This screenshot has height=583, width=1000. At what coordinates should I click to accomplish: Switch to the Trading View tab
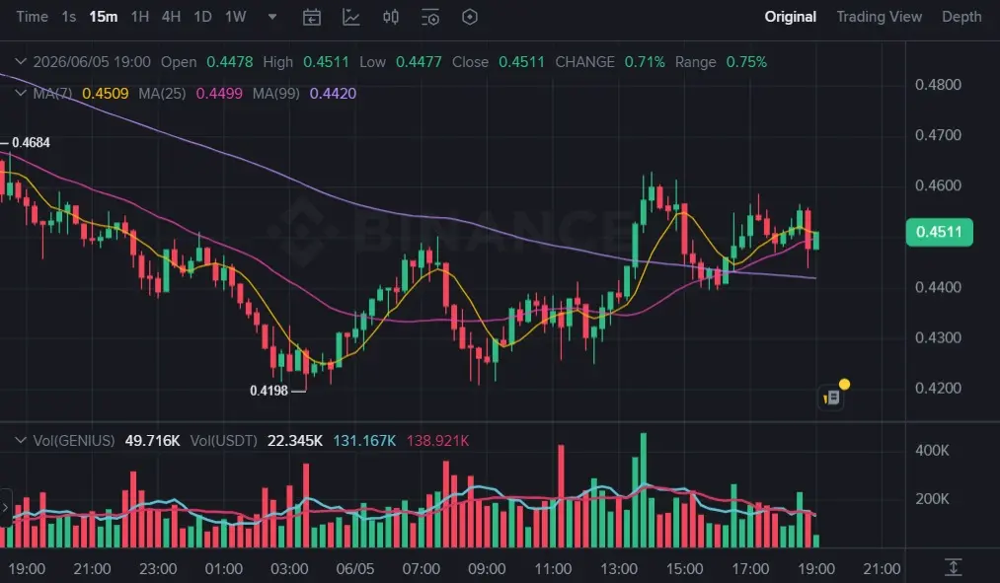pyautogui.click(x=879, y=17)
